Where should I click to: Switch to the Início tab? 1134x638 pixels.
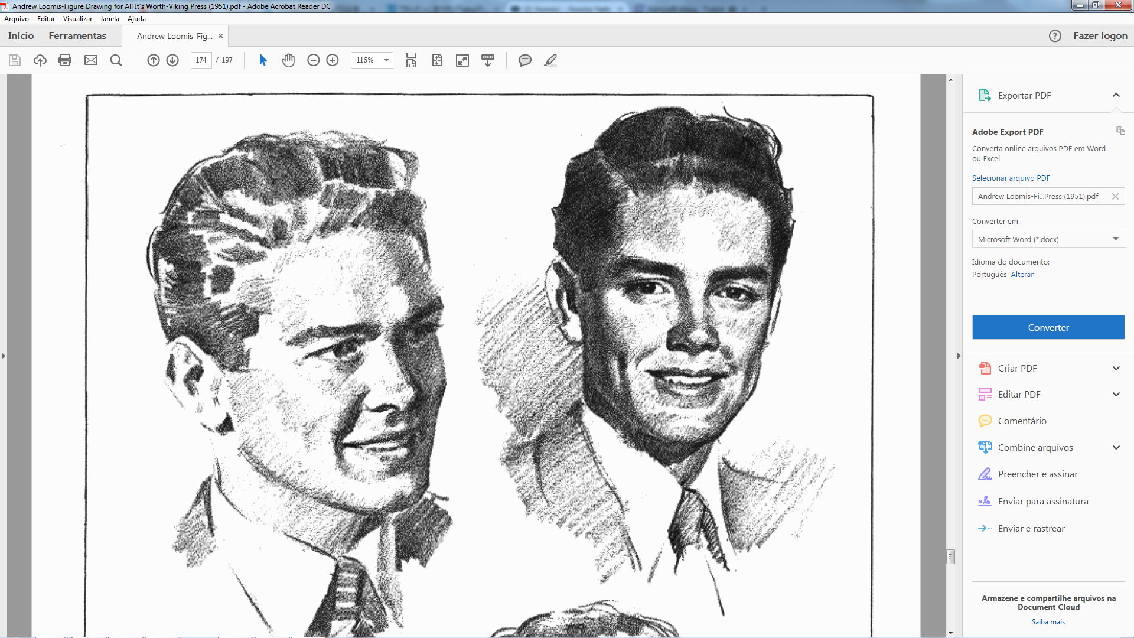tap(21, 36)
